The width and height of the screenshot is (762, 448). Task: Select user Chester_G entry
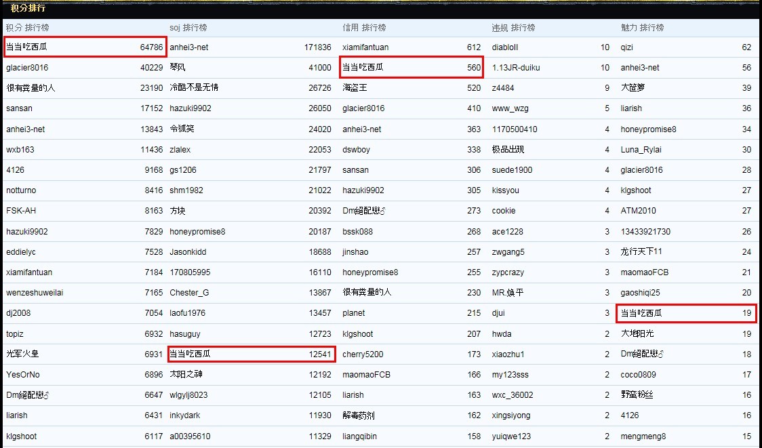pos(189,293)
